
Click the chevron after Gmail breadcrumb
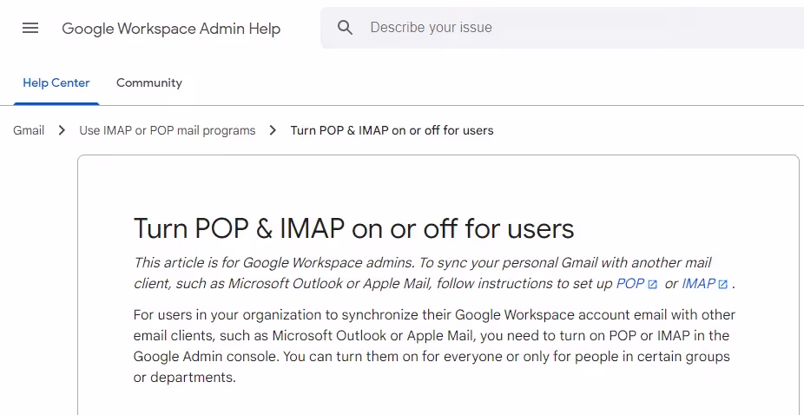62,130
